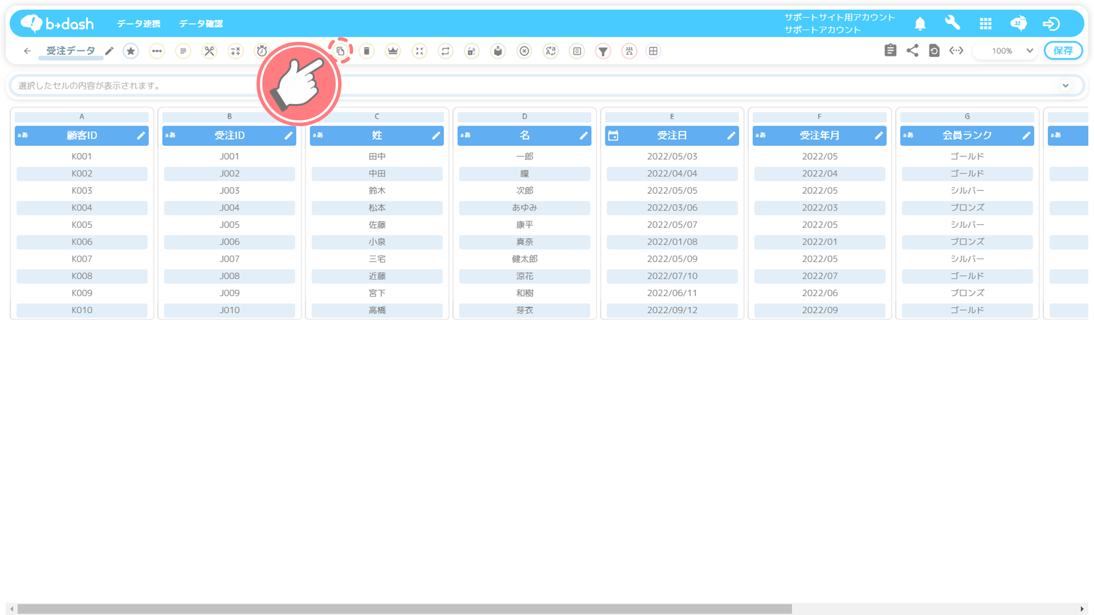Click the arithmetic operators toolbar icon

[236, 51]
